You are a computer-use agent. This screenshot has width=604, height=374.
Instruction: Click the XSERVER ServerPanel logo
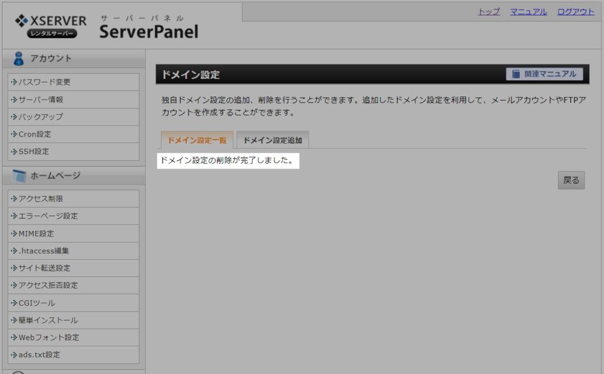coord(106,27)
